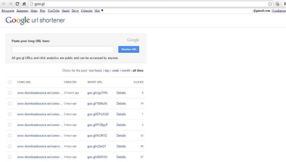
Task: Click the 22 hours ago timestamp
Action: tap(71, 93)
